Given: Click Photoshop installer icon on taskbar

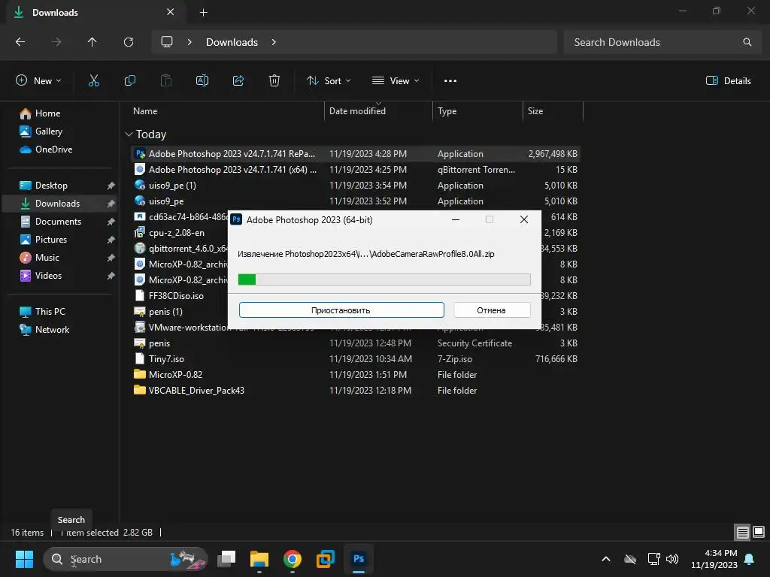Looking at the screenshot, I should tap(359, 559).
